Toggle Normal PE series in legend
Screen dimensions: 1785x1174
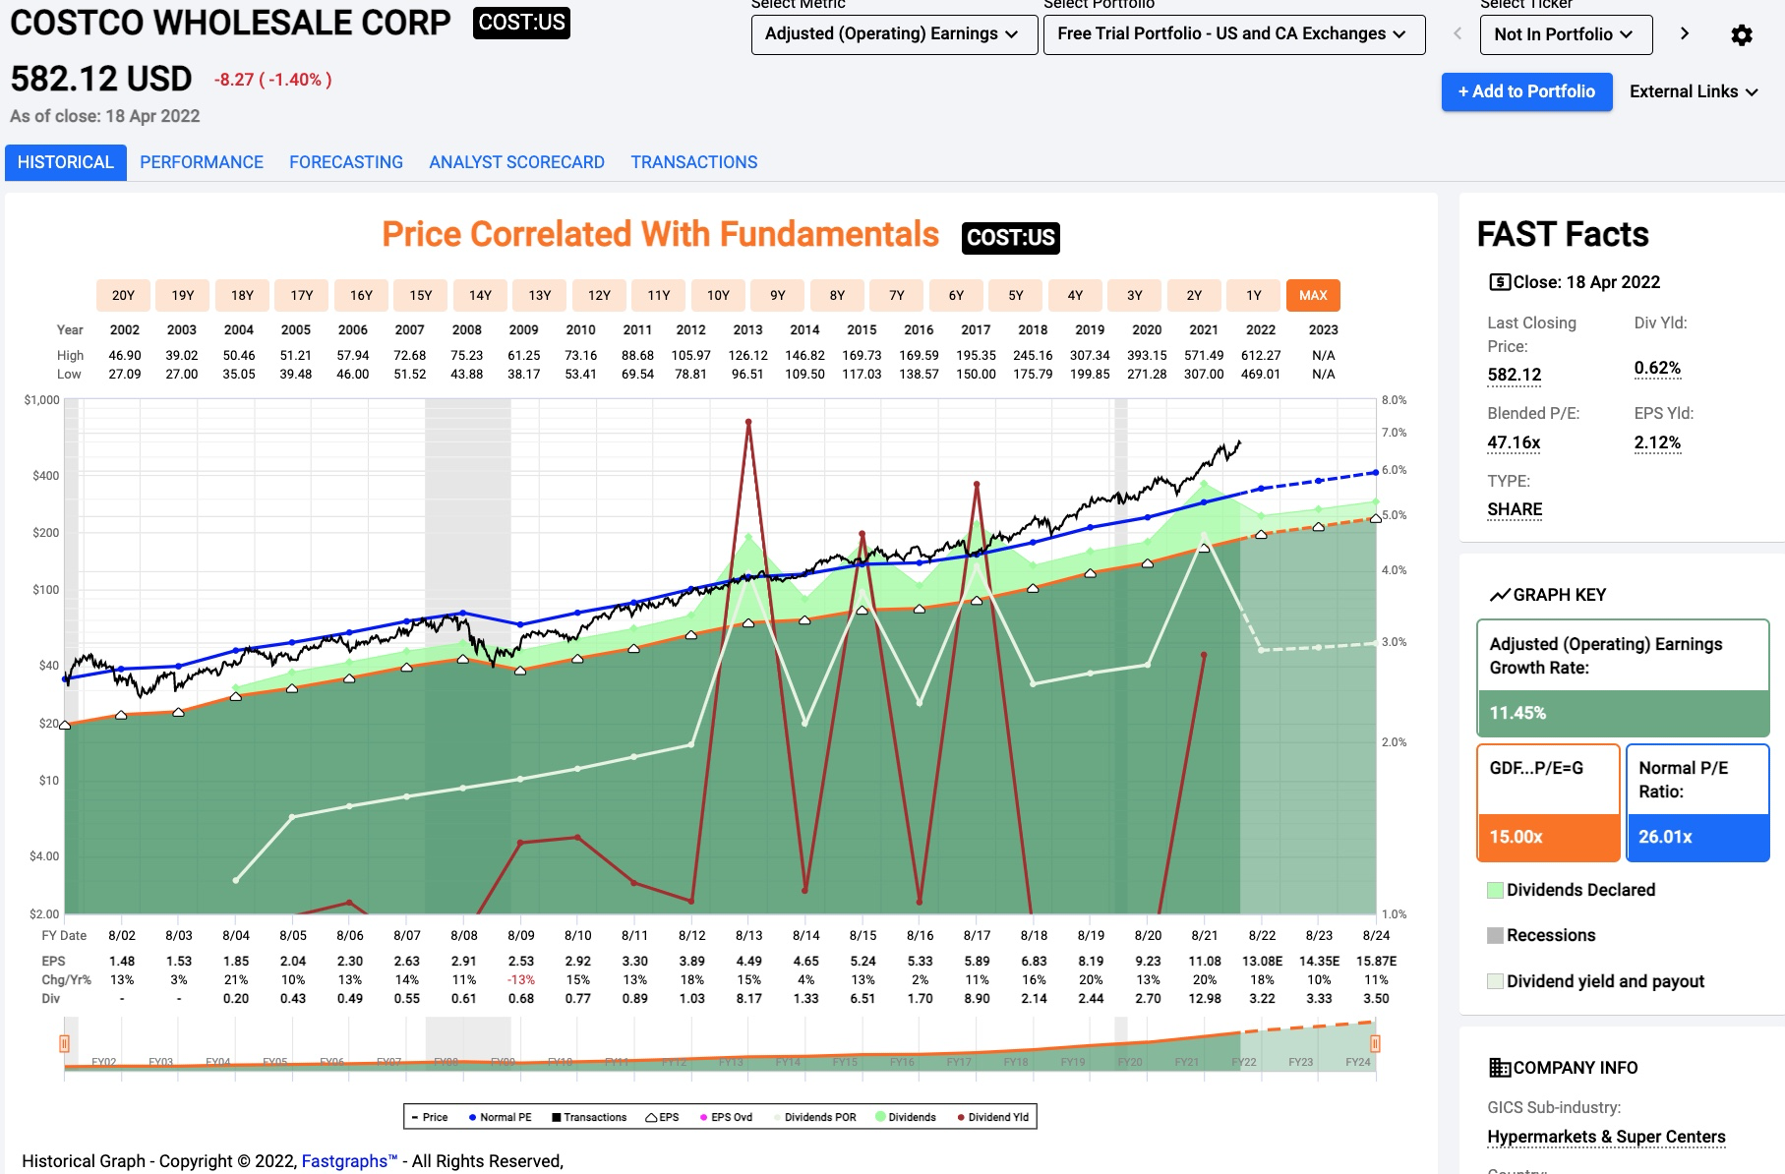(x=500, y=1117)
